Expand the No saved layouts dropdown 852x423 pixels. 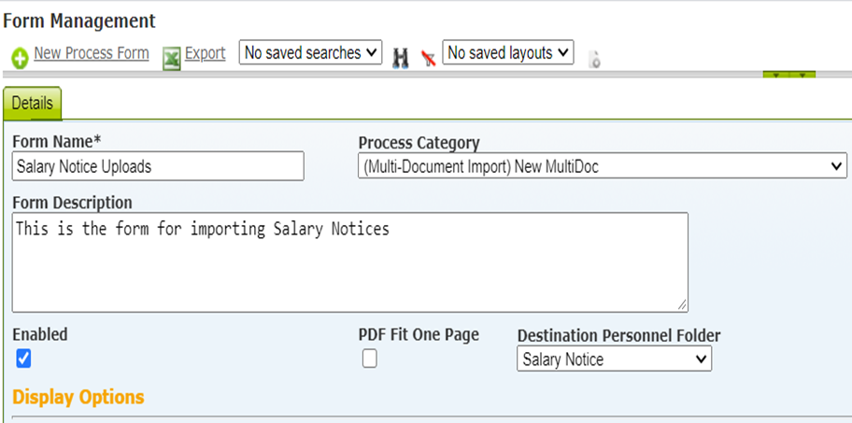pyautogui.click(x=507, y=53)
